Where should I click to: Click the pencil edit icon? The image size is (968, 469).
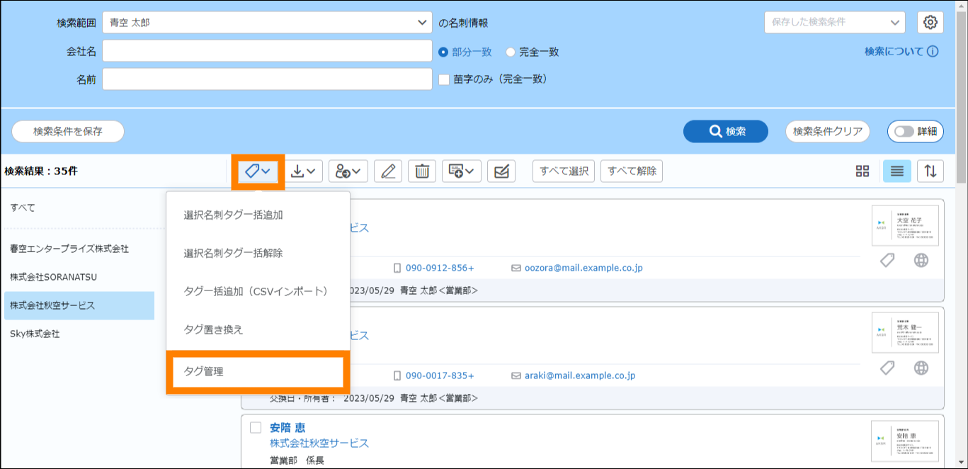point(387,171)
